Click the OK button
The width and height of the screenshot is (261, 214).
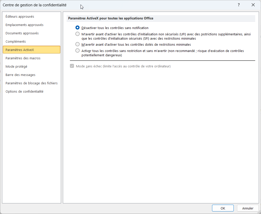(223, 208)
